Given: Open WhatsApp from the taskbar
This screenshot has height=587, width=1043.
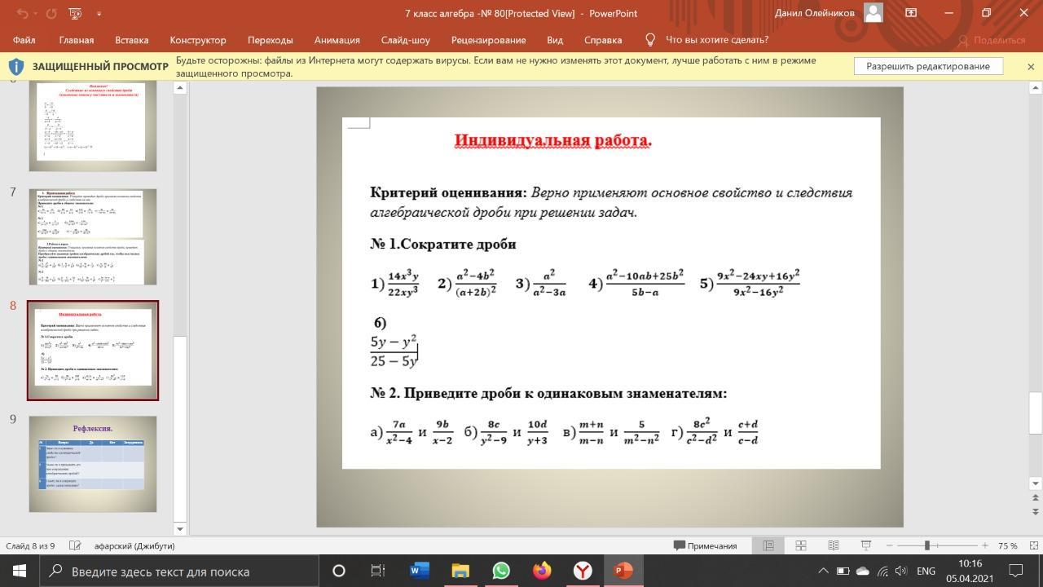Looking at the screenshot, I should [501, 571].
